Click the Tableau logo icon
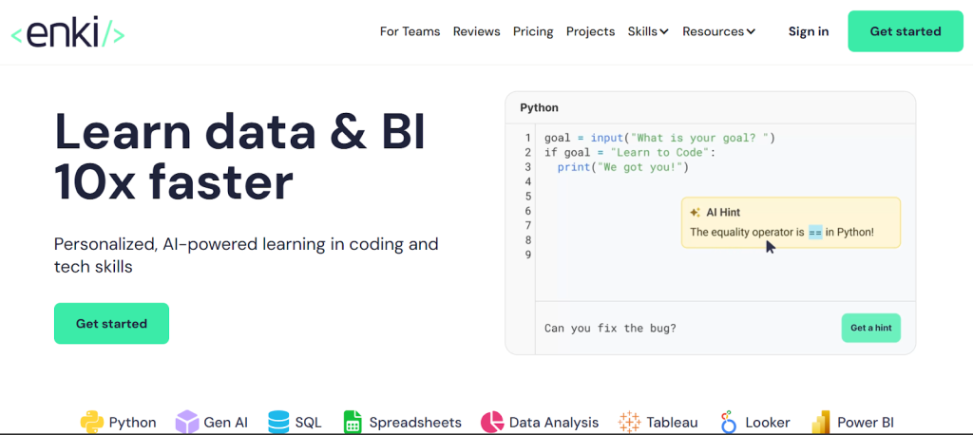 click(x=629, y=422)
